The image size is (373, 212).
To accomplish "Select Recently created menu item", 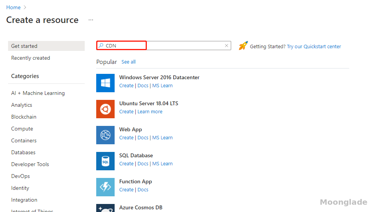I will coord(30,58).
